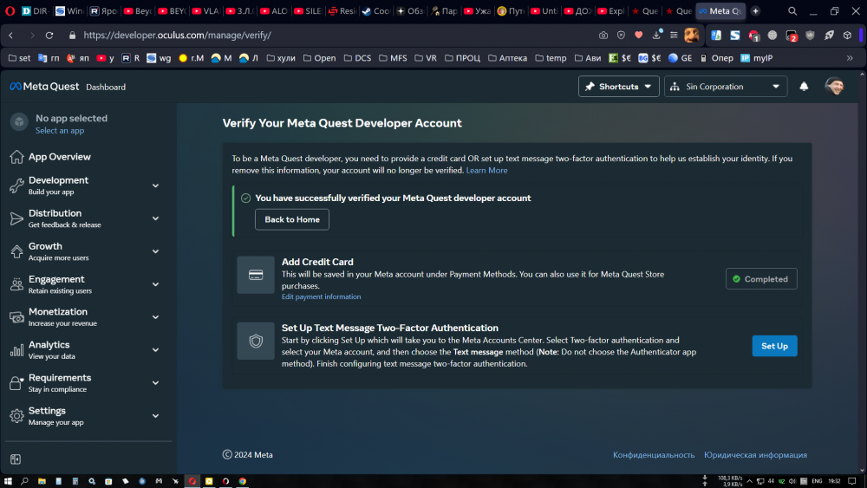Open notifications bell icon

(804, 86)
